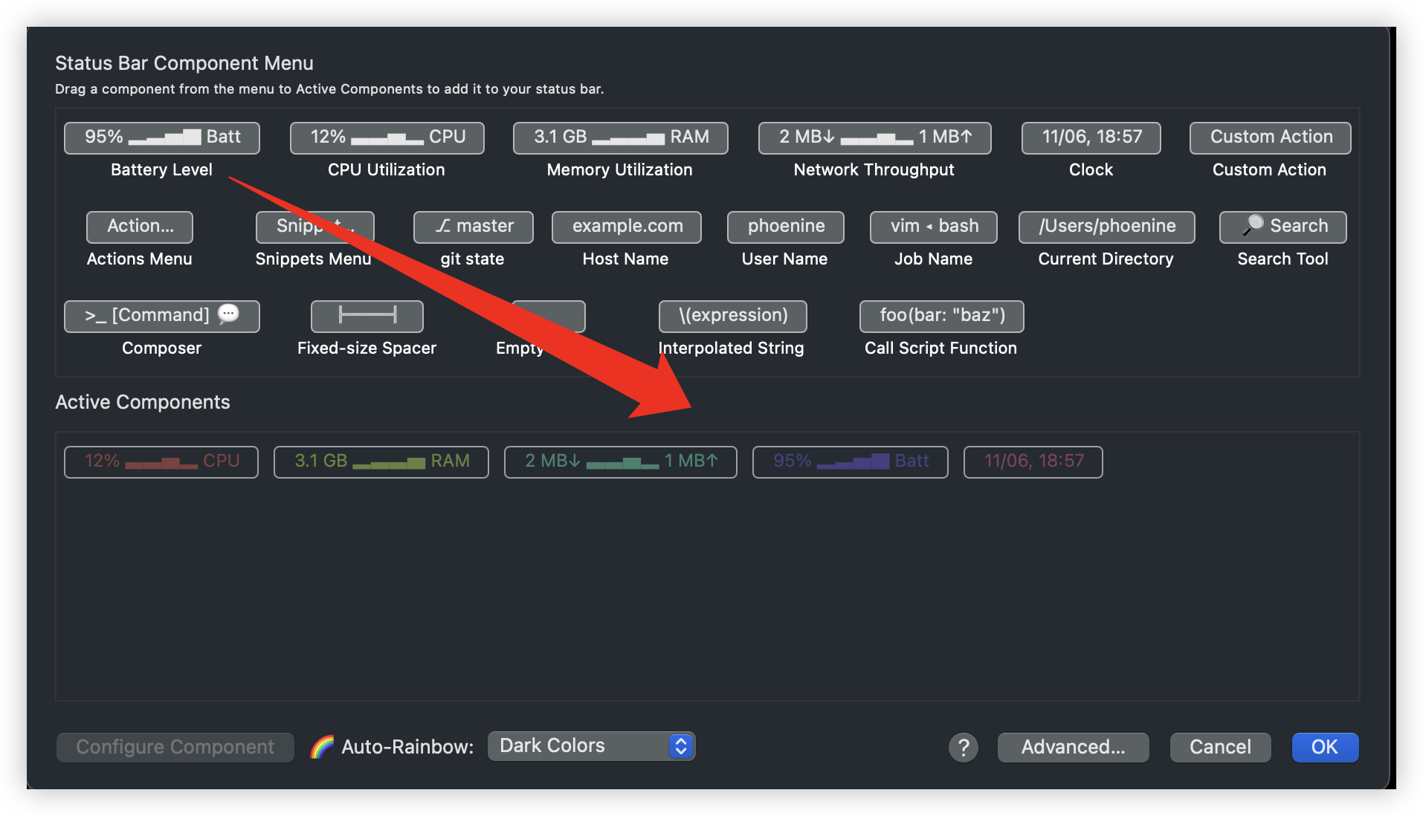Click the CPU Utilization component in menu
Image resolution: width=1423 pixels, height=816 pixels.
(x=387, y=138)
